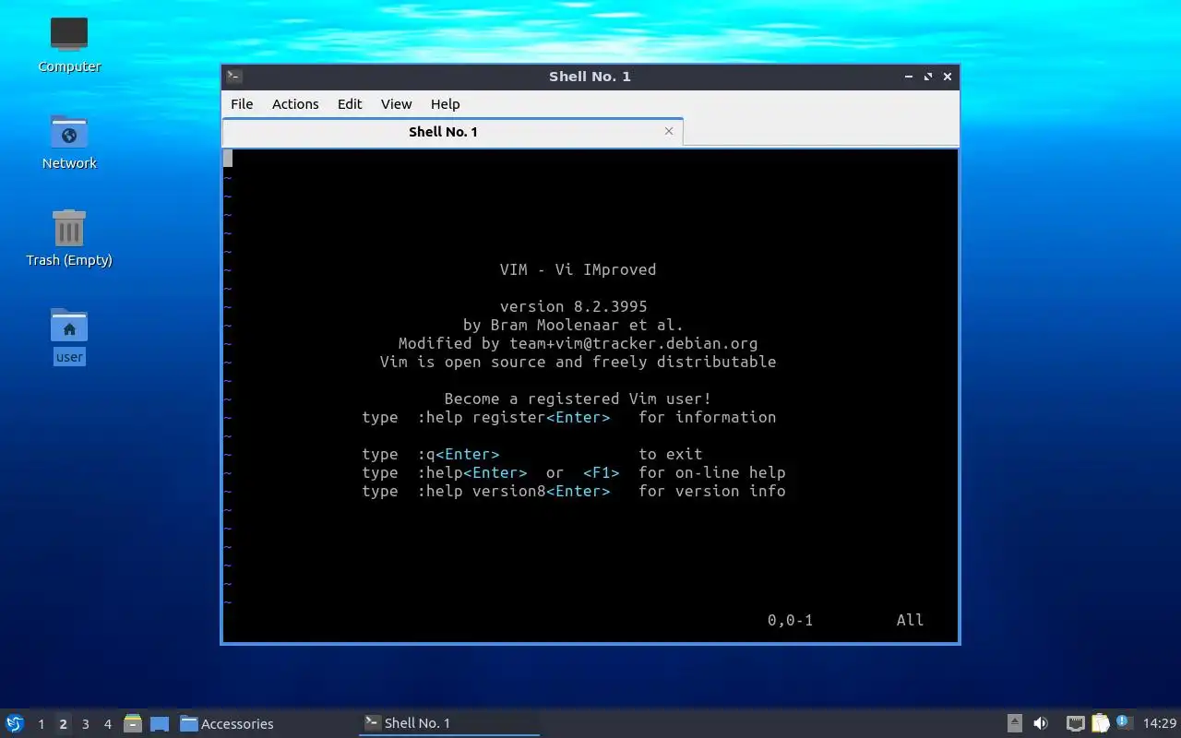This screenshot has height=738, width=1181.
Task: Select the Trash (Empty) desktop icon
Action: [69, 239]
